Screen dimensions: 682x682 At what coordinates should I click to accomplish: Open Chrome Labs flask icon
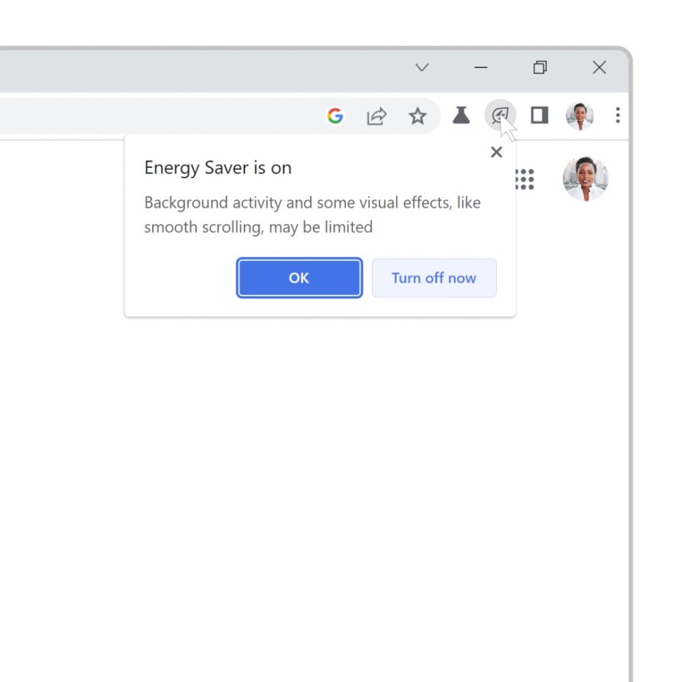click(461, 116)
